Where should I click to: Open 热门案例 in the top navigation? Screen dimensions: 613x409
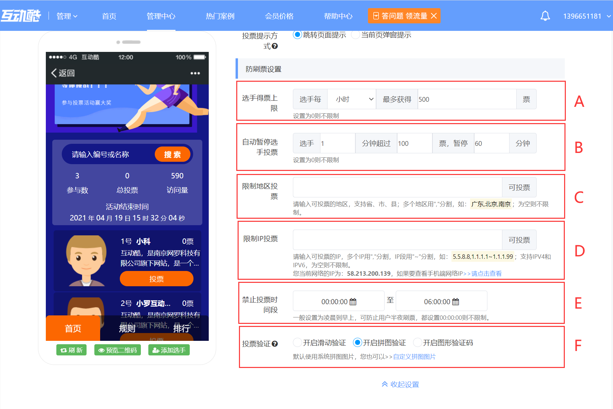(x=220, y=16)
